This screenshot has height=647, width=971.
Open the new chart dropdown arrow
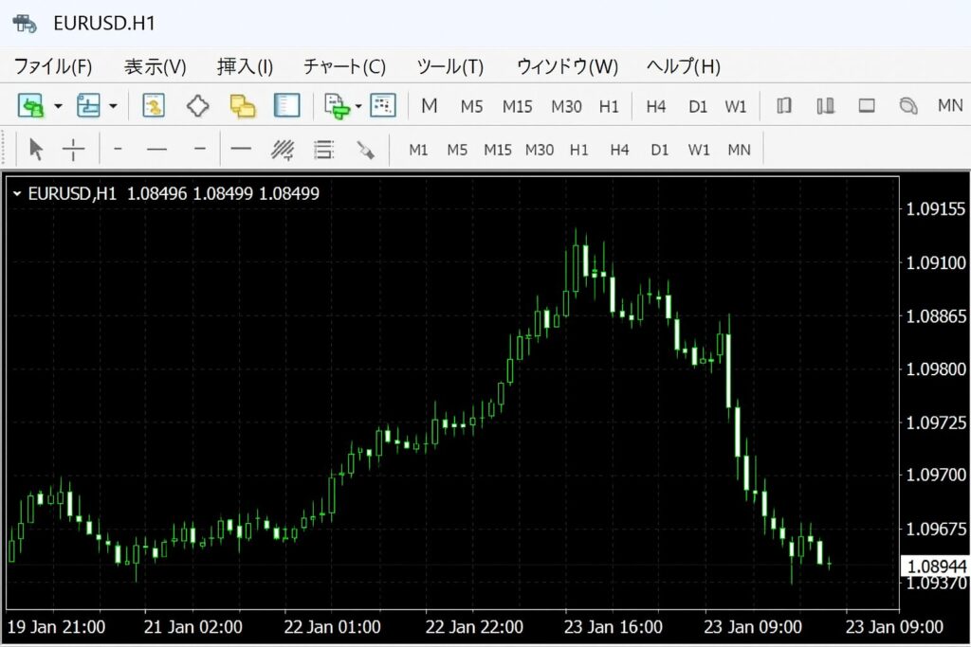coord(59,106)
